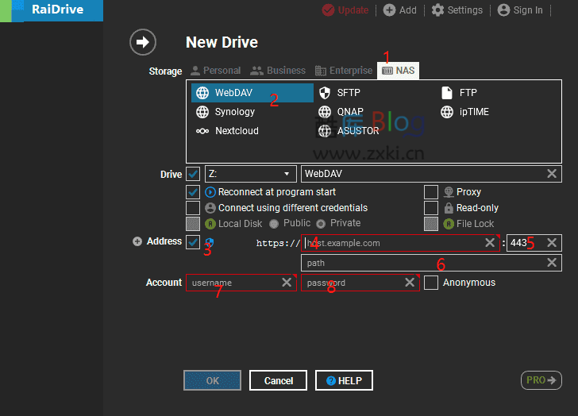Switch to the Enterprise storage tab
This screenshot has width=578, height=416.
coord(344,71)
